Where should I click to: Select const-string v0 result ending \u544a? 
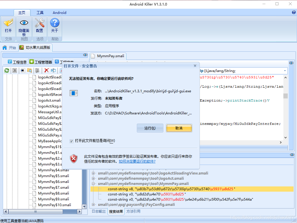[180, 199]
